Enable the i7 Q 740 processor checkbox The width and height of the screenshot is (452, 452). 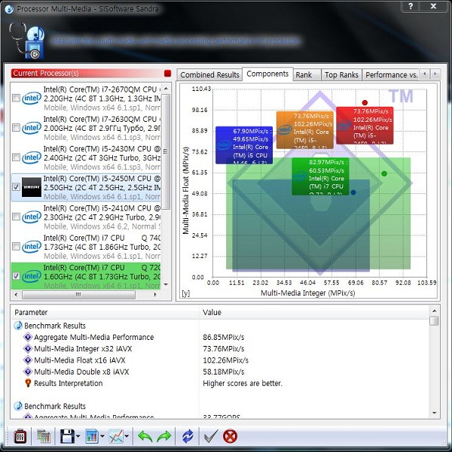(x=16, y=247)
